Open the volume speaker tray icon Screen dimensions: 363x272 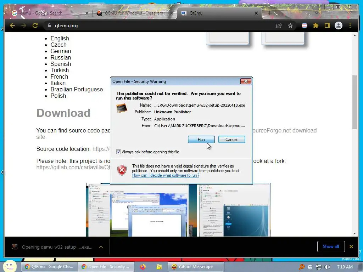point(327,267)
